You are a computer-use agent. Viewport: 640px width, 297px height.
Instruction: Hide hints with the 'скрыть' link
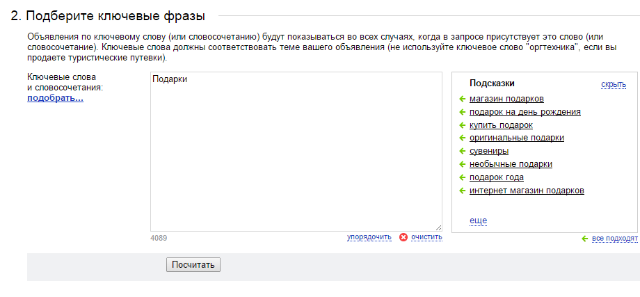(614, 84)
